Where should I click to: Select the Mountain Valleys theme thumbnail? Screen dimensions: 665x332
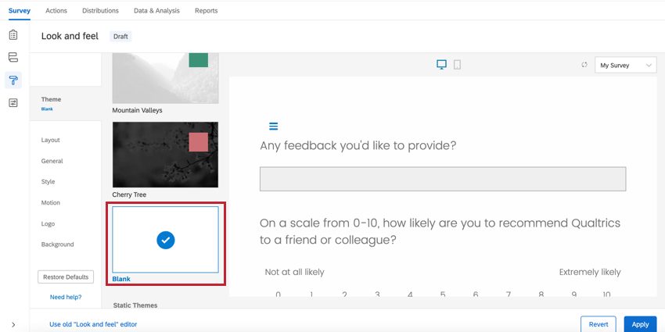pos(165,78)
